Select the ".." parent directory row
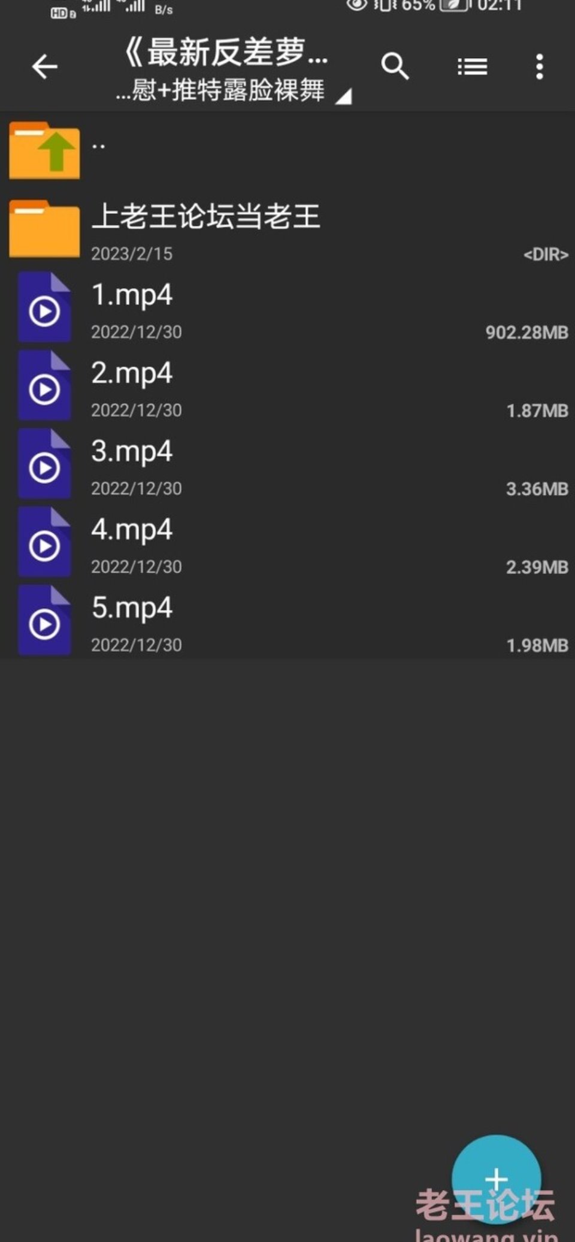The height and width of the screenshot is (1242, 575). [287, 150]
